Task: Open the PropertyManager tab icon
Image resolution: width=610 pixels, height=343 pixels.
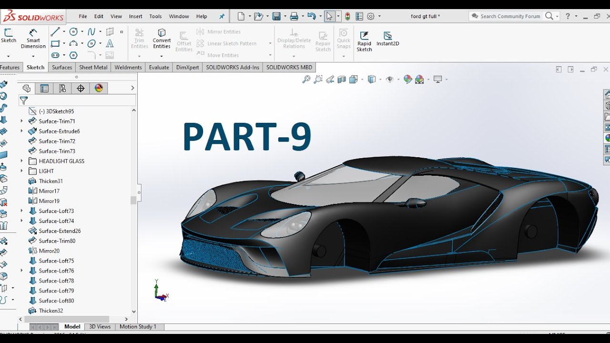Action: pos(44,88)
